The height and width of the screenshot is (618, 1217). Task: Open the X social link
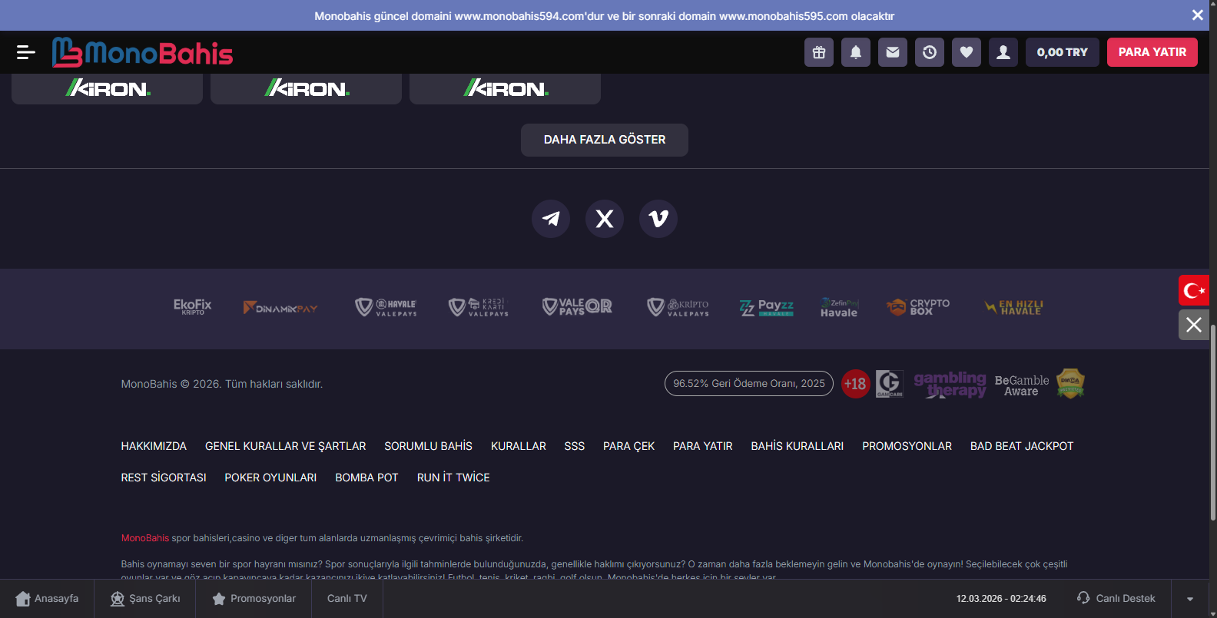point(605,219)
